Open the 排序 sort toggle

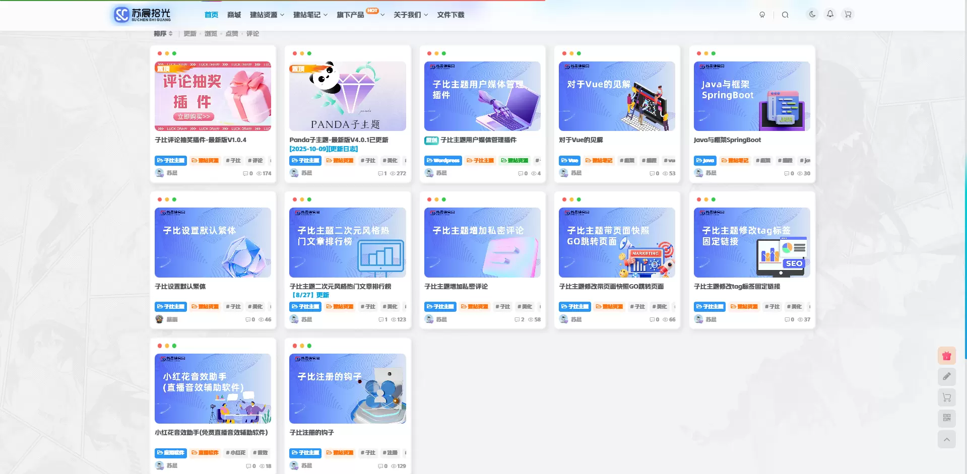(x=163, y=34)
